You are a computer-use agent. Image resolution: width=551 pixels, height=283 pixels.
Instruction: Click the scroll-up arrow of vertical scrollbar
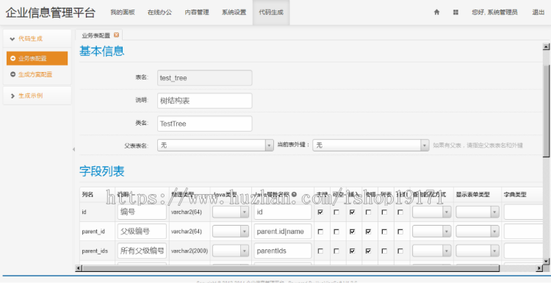click(x=546, y=46)
